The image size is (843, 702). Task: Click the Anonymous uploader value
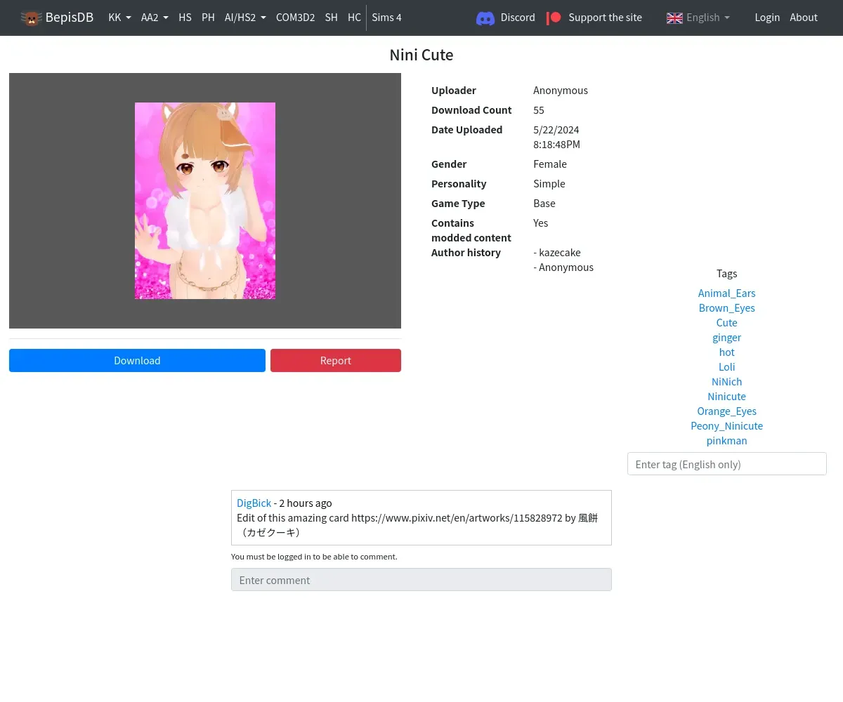(x=561, y=91)
